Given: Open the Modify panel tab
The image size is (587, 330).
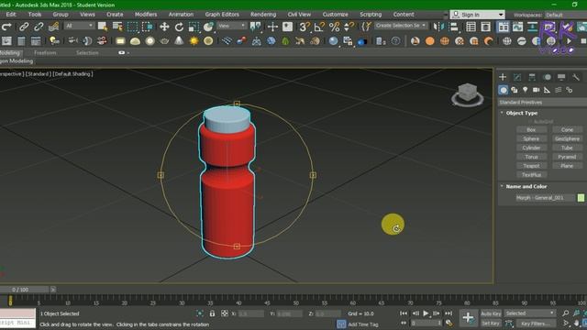Looking at the screenshot, I should click(x=517, y=77).
